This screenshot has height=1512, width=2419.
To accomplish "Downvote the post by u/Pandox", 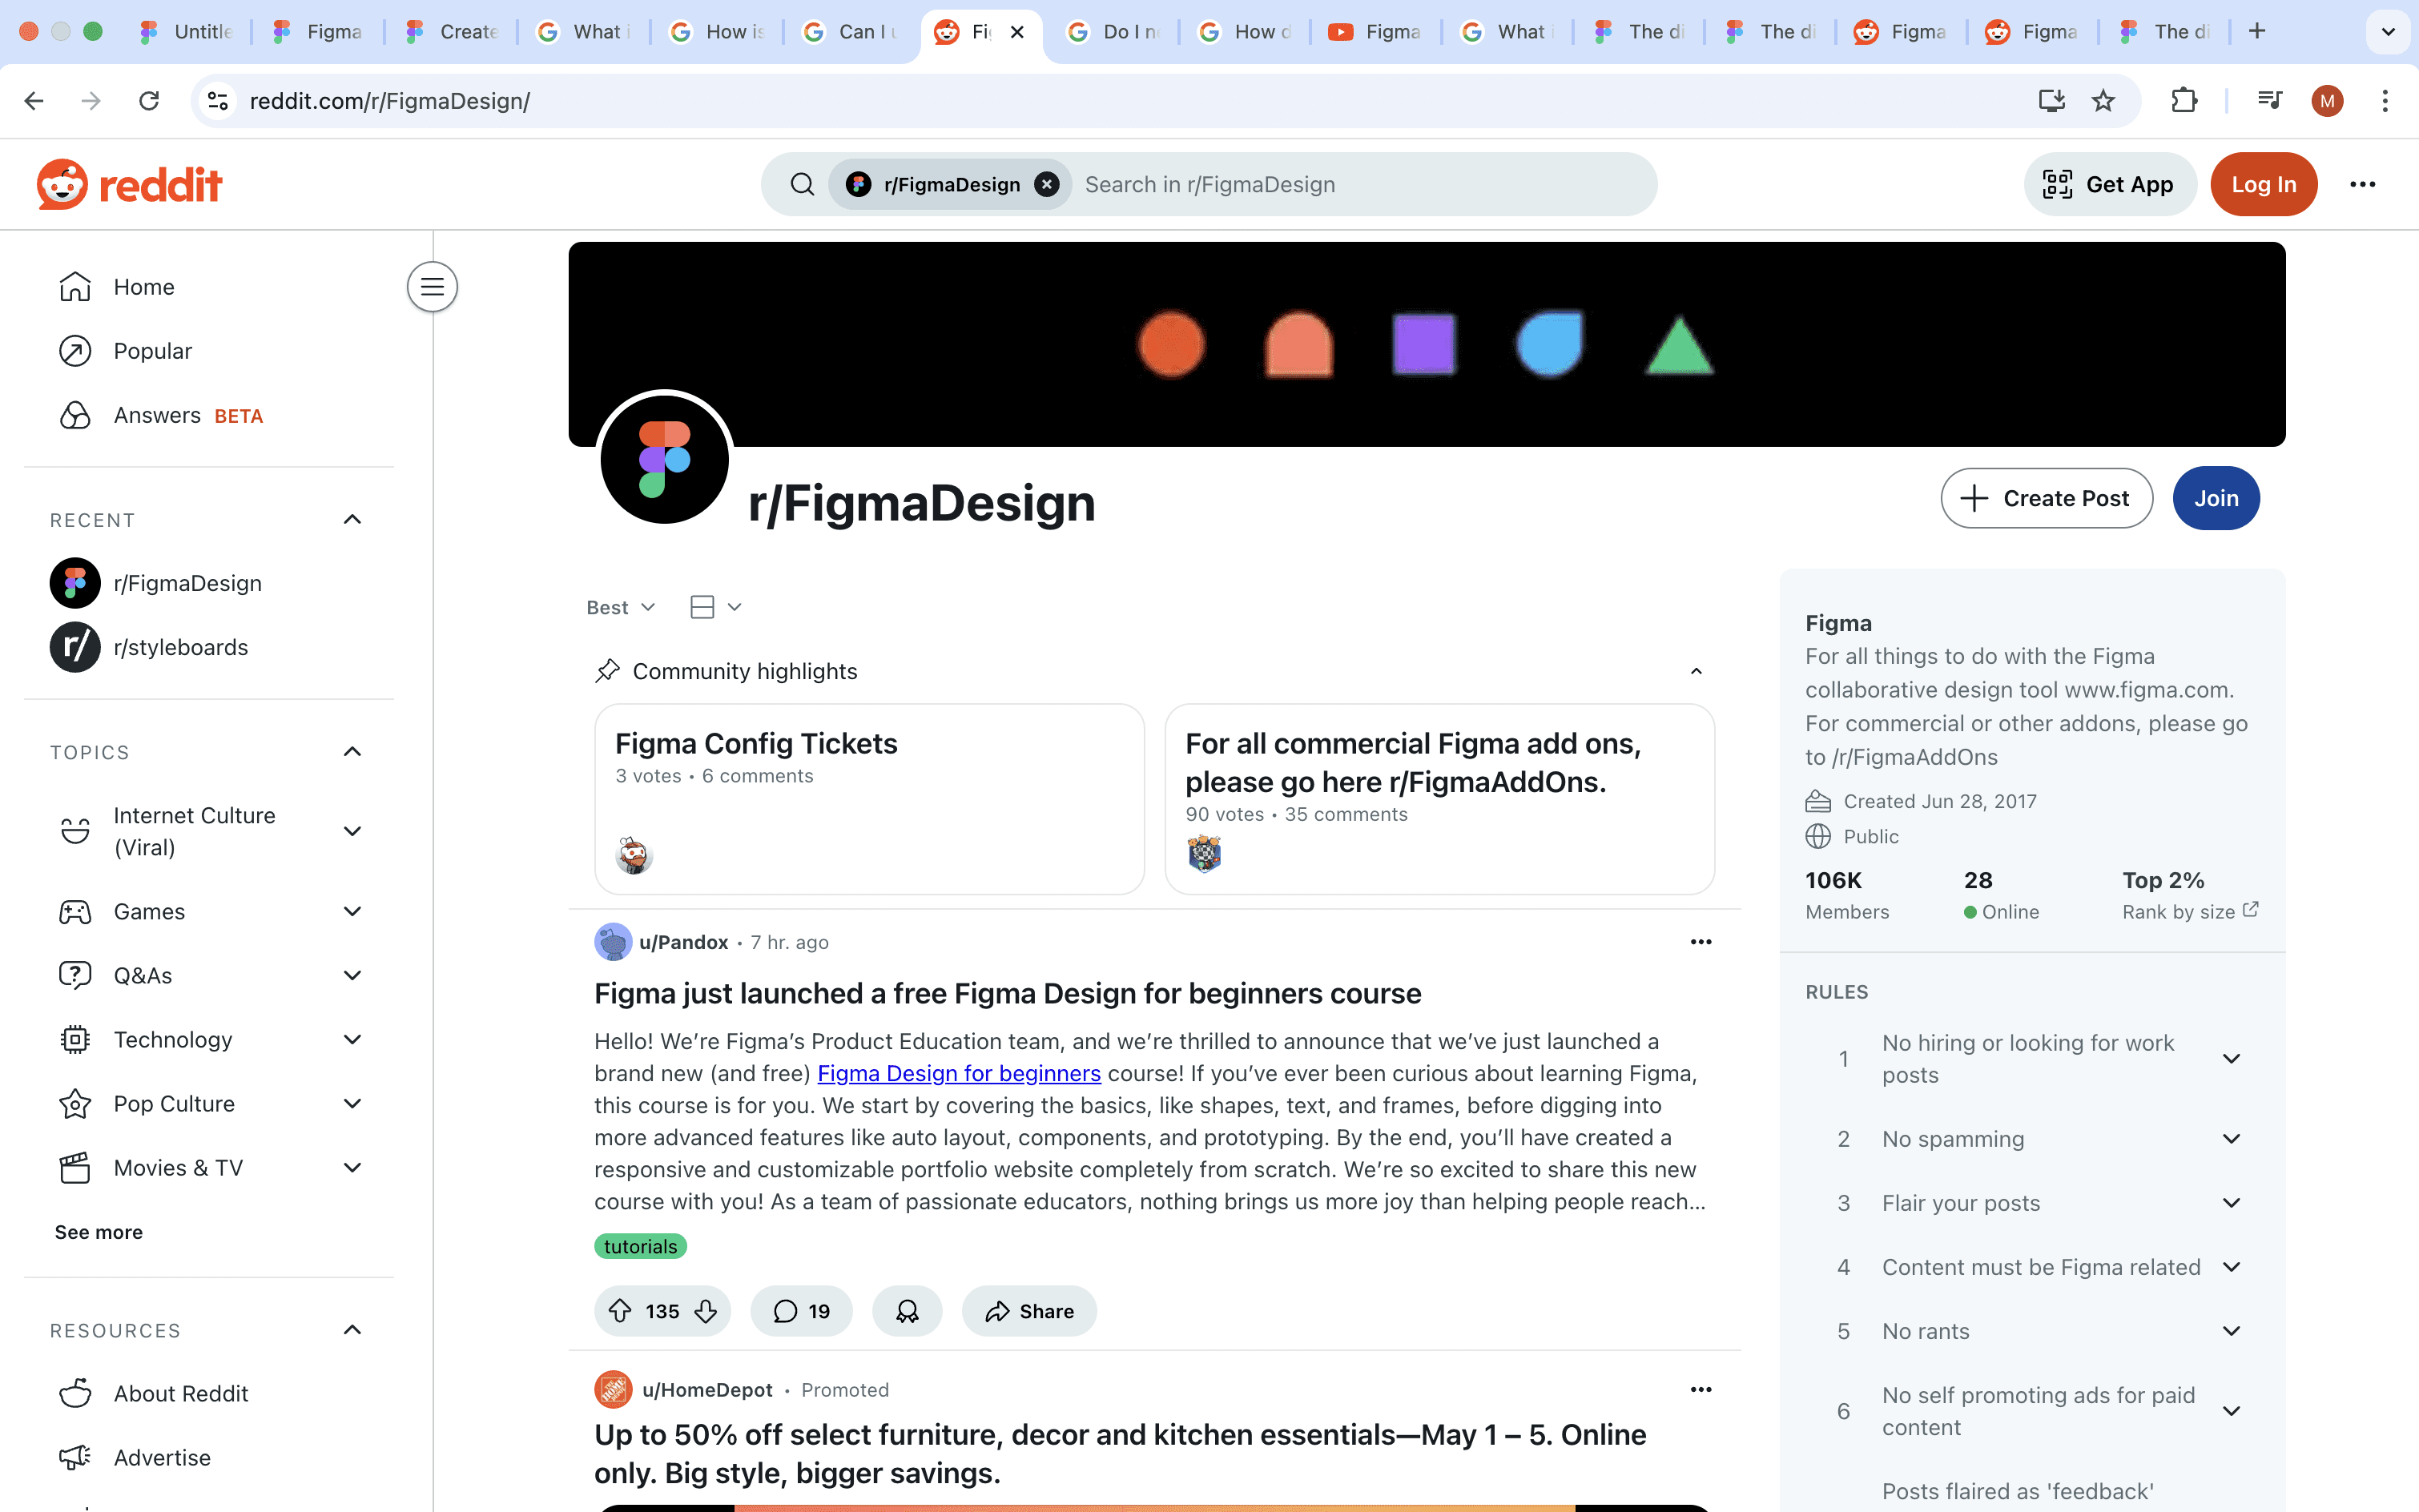I will pos(706,1311).
